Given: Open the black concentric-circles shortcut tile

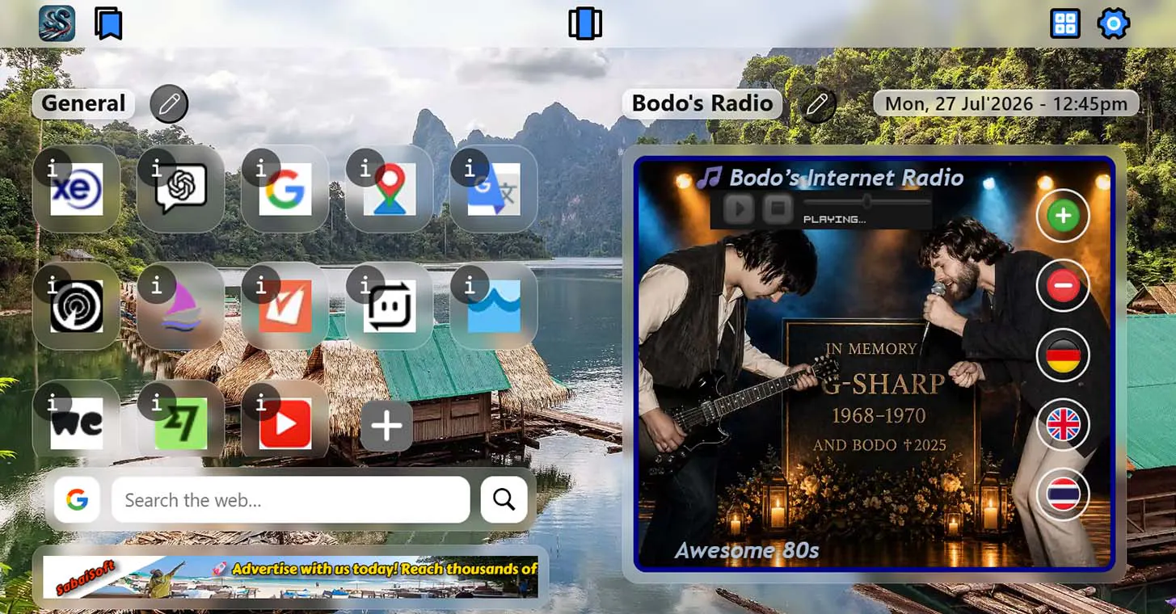Looking at the screenshot, I should (x=77, y=306).
